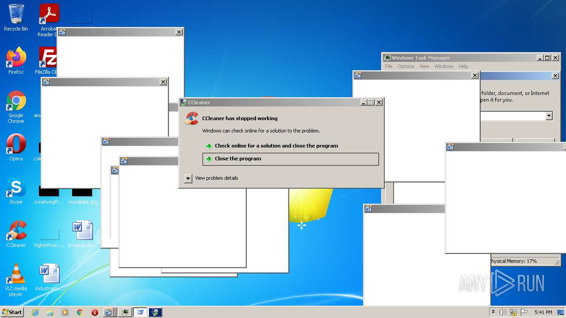Click the network status tray icon
The image size is (566, 318).
(x=513, y=312)
